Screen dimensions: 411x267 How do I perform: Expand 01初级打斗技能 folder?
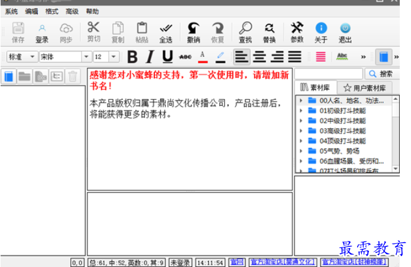point(301,110)
